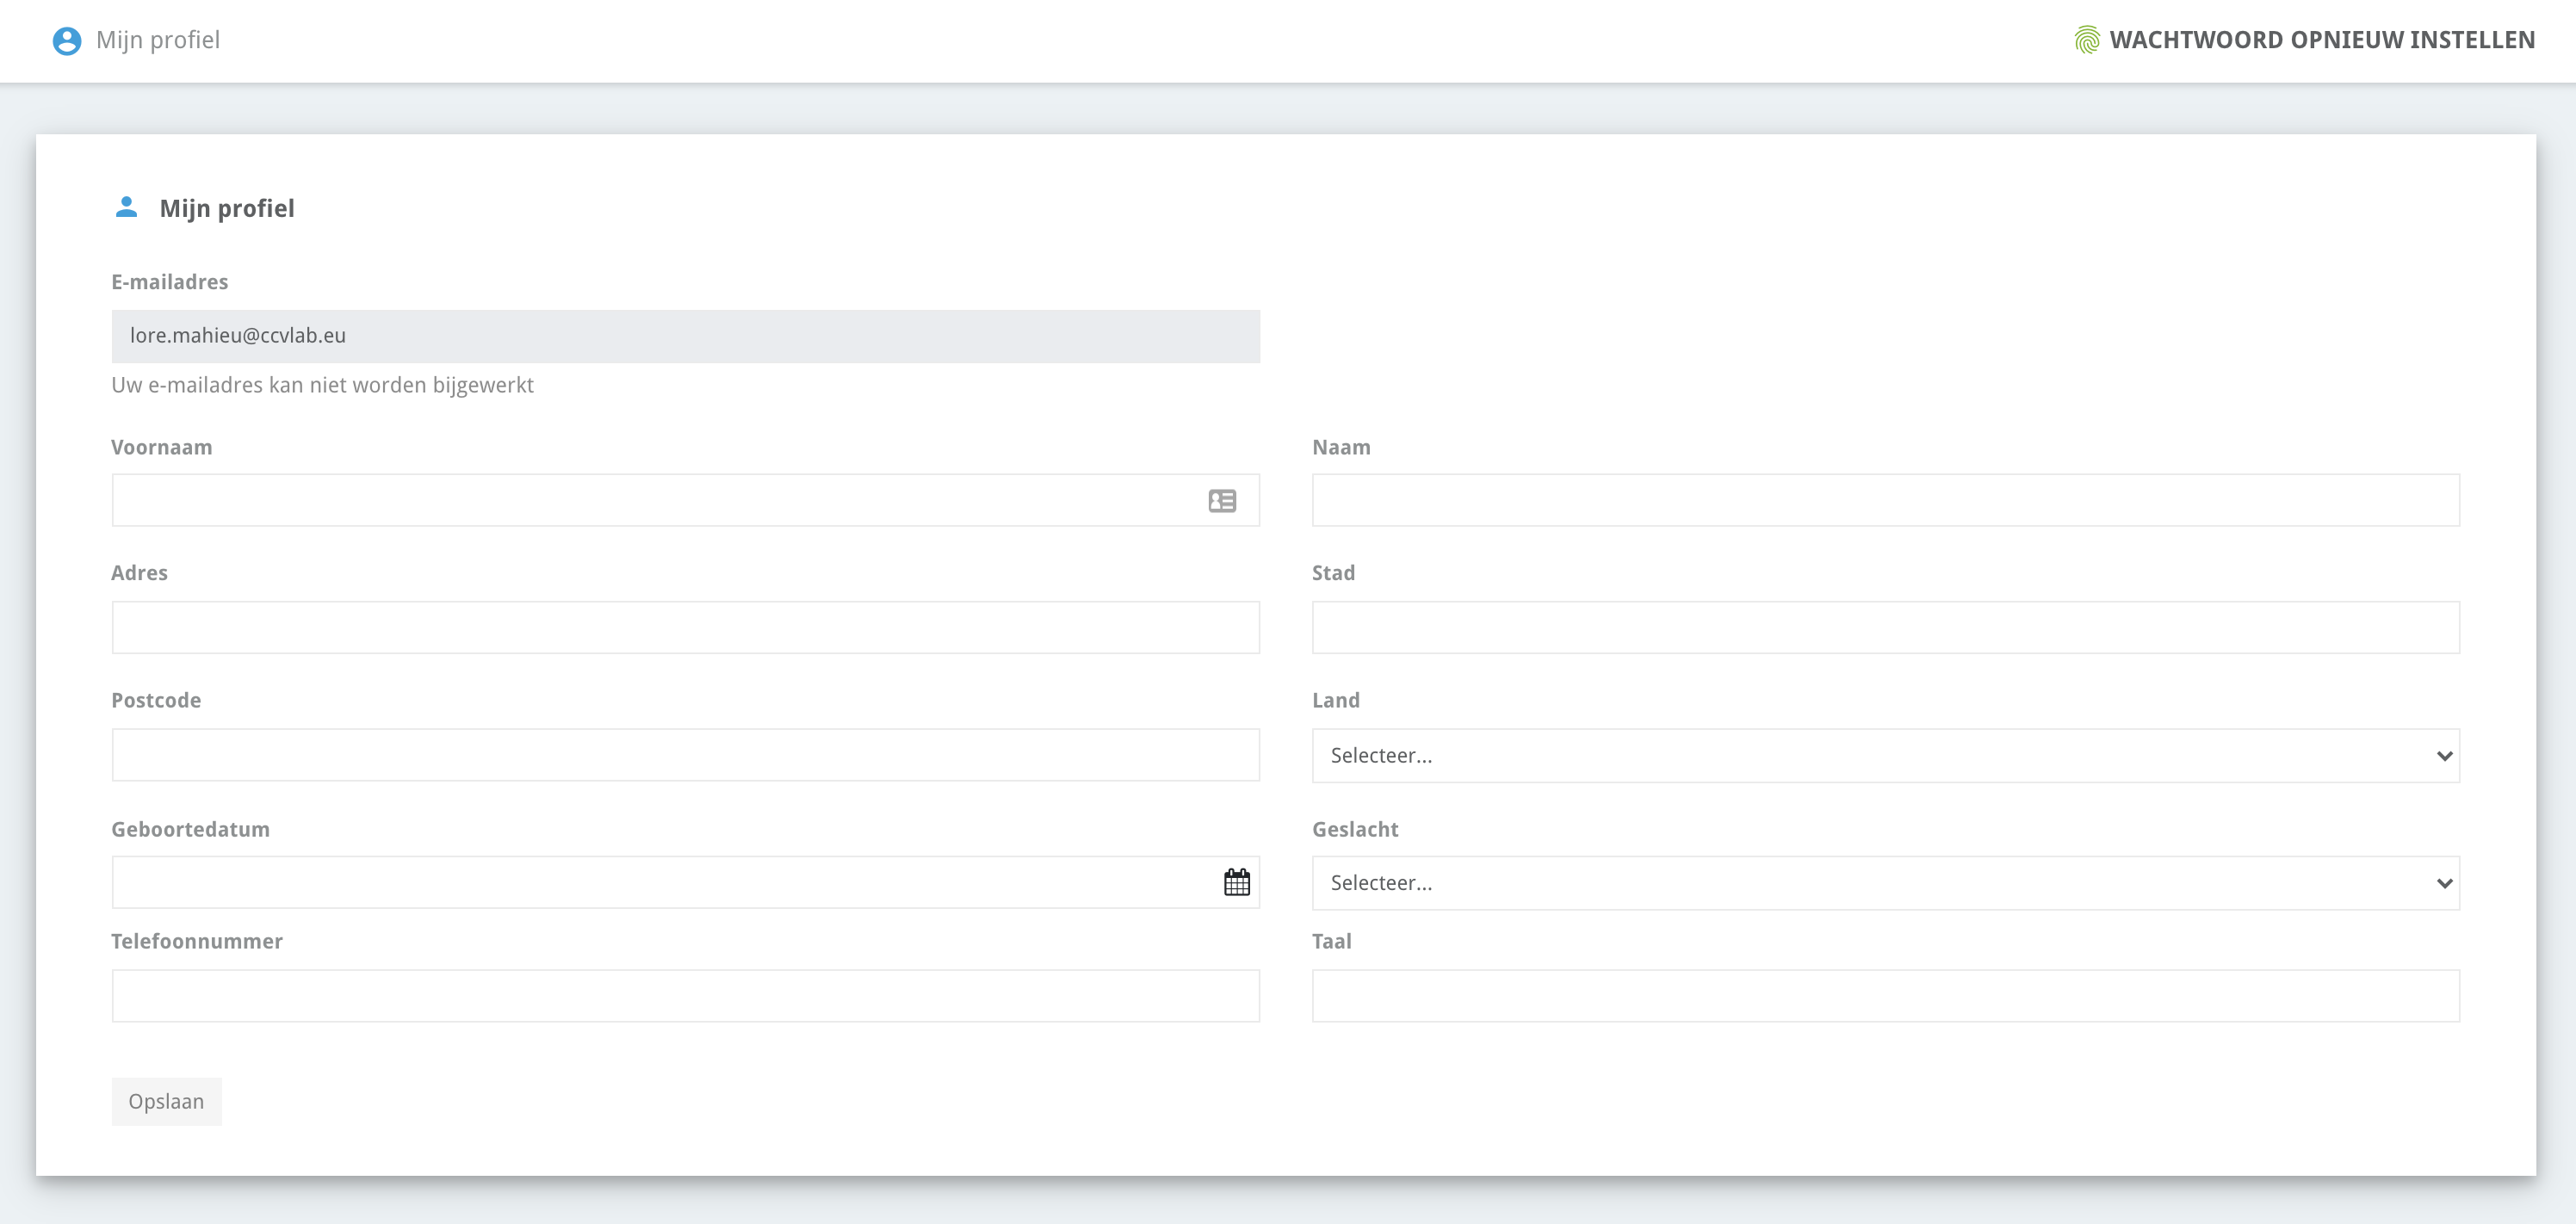Click the profile avatar icon in header
Screen dimensions: 2576x1224
[67, 41]
